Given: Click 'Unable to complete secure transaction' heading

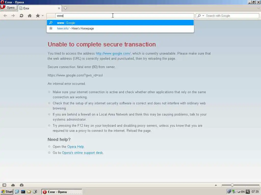Looking at the screenshot, I should point(102,44).
